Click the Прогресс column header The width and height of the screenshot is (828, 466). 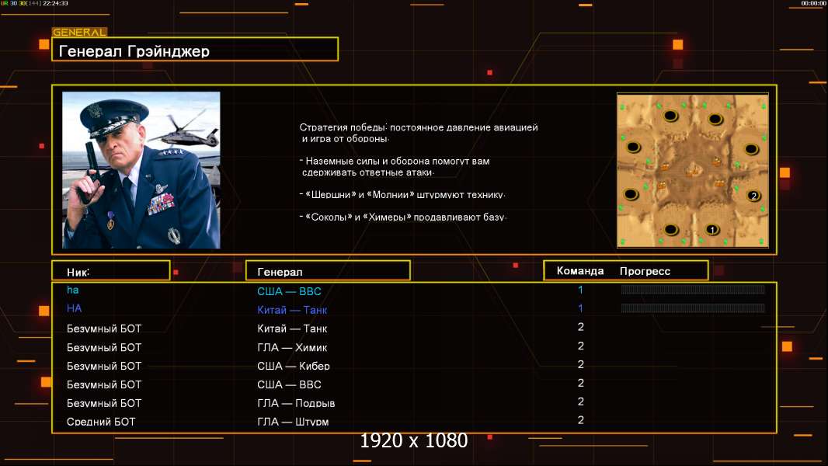coord(645,271)
